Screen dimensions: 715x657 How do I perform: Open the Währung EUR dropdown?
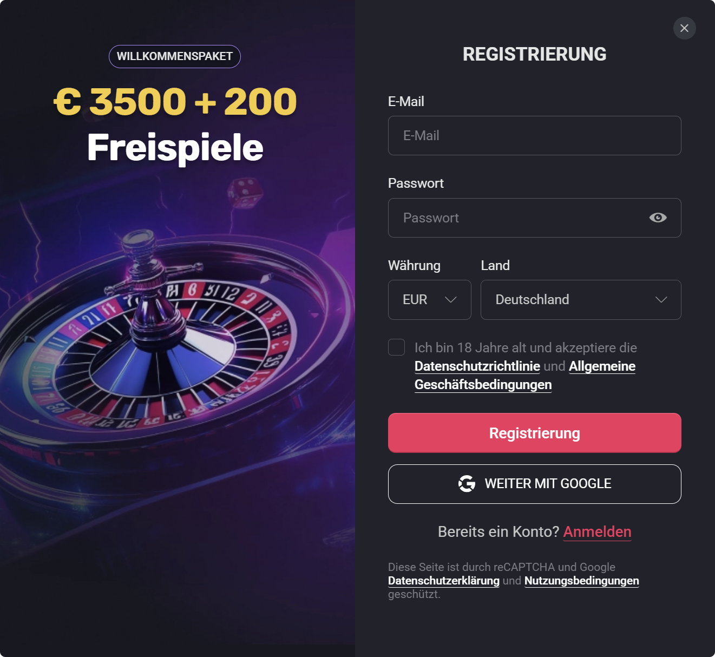pos(430,300)
